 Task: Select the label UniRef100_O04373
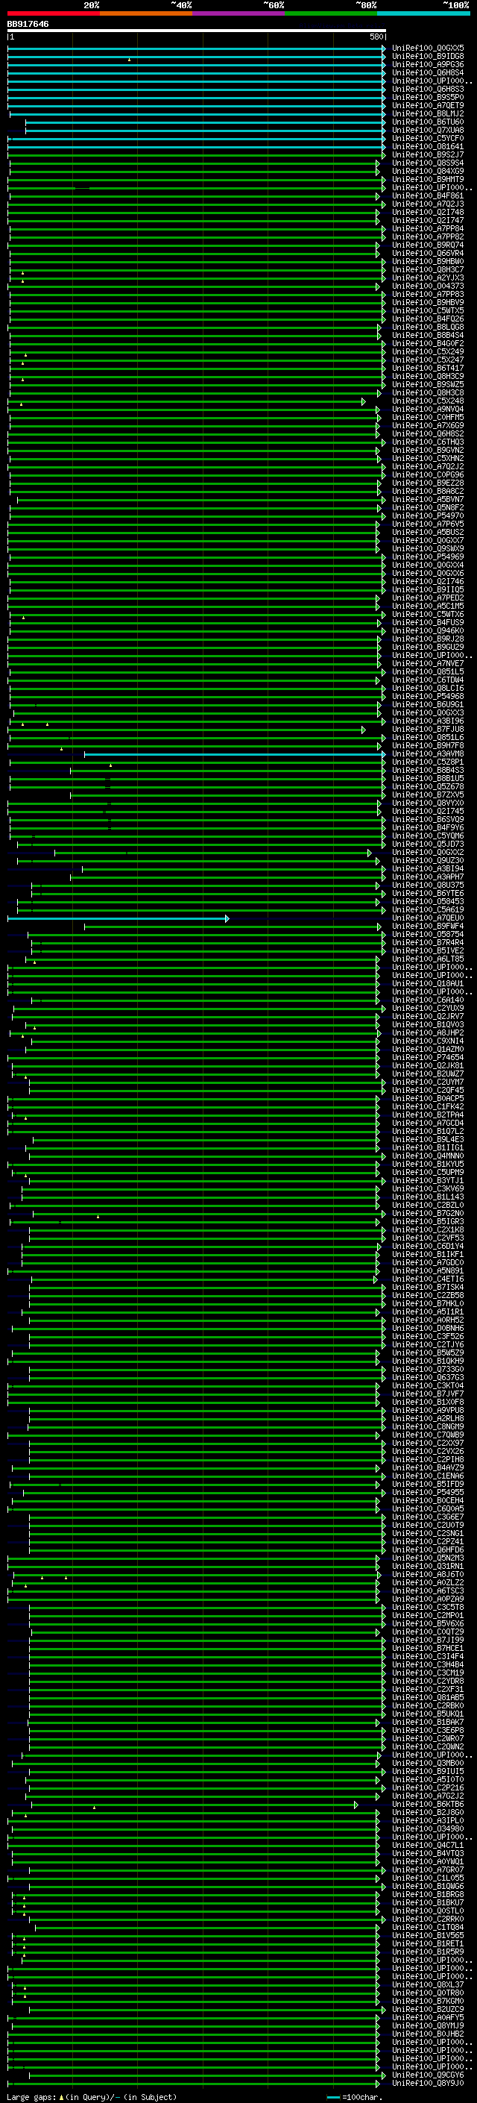point(427,286)
